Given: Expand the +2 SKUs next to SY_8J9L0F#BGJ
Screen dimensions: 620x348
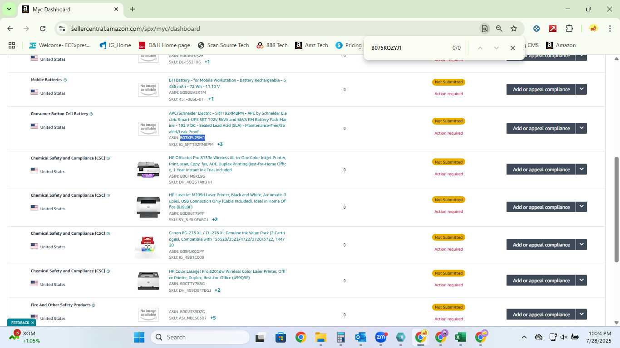Looking at the screenshot, I should coord(215,220).
